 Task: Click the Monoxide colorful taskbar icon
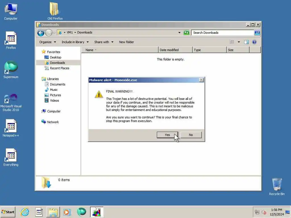97,212
